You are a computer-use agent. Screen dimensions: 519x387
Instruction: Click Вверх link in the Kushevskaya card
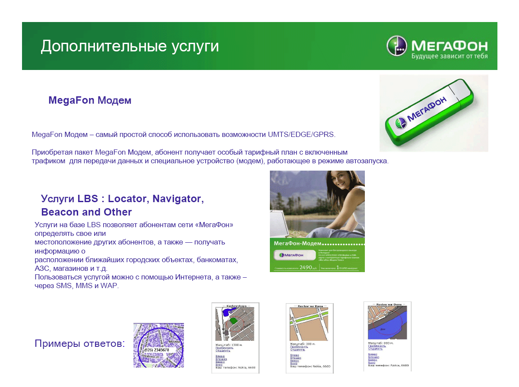220,362
